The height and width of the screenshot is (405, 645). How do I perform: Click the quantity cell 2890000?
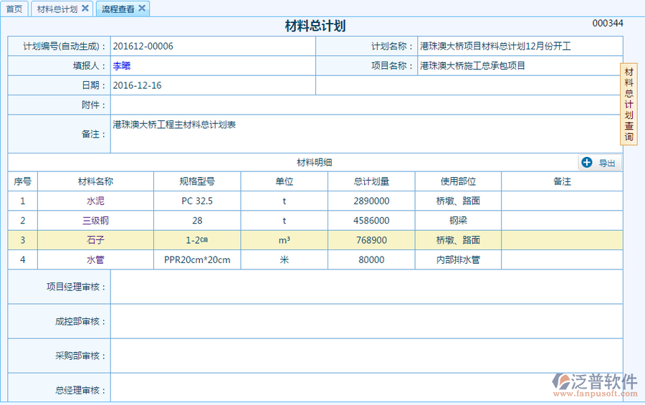371,201
